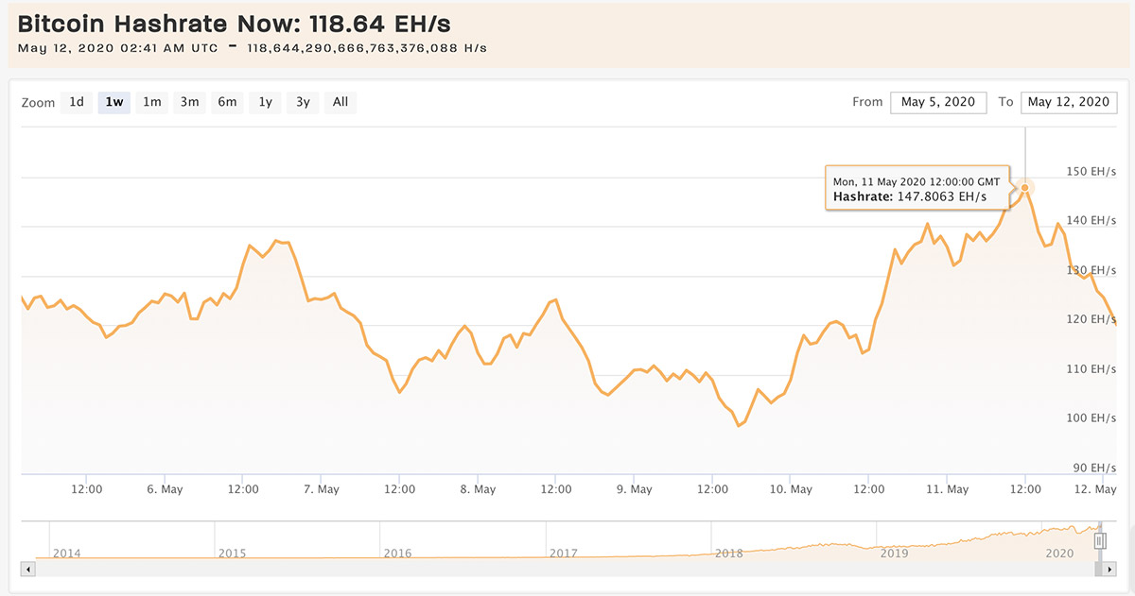
Task: Click the 8. May x-axis label
Action: click(478, 489)
